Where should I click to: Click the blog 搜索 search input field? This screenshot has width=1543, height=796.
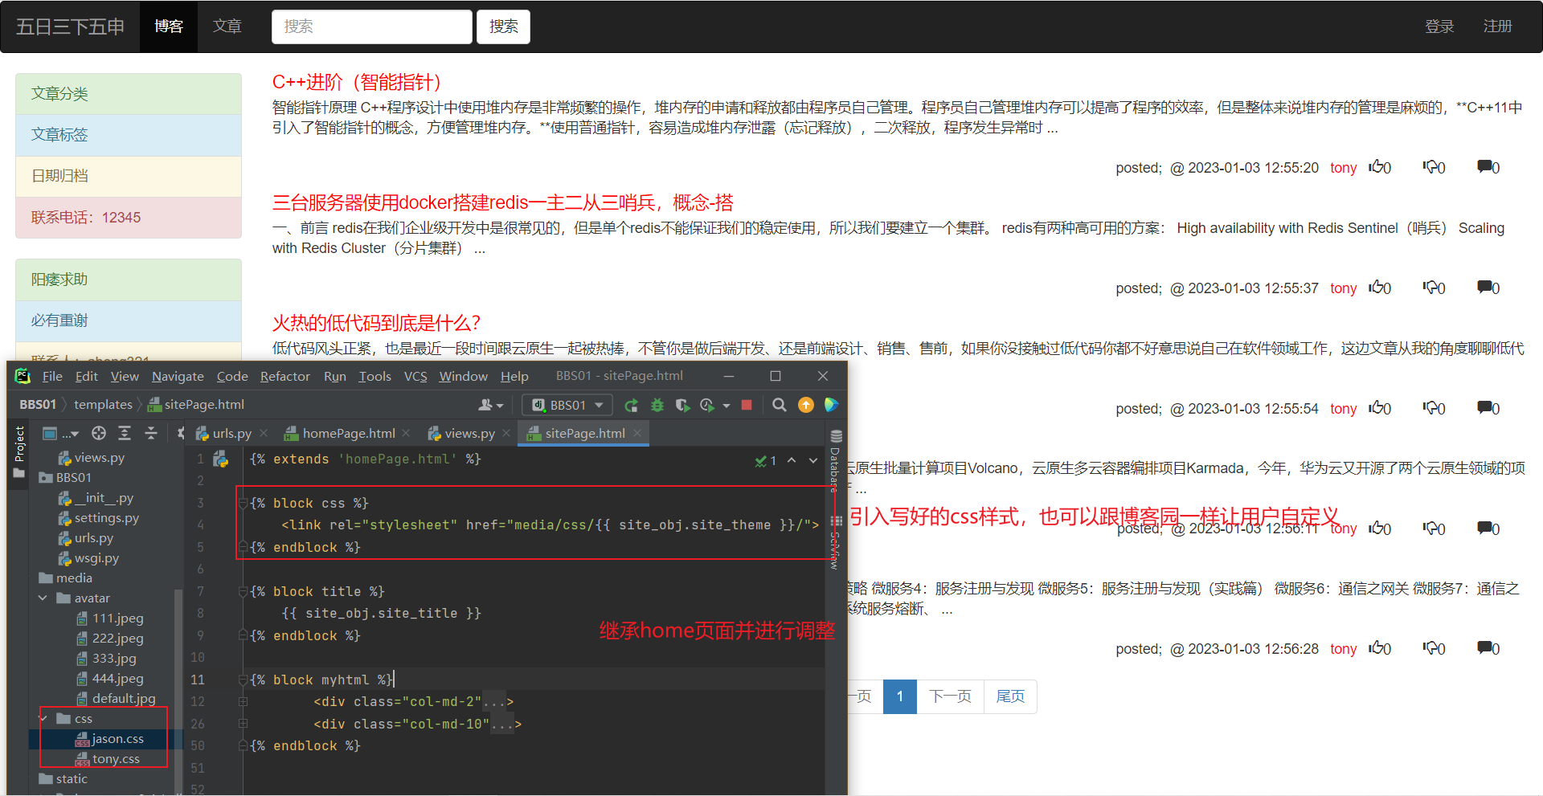(372, 27)
